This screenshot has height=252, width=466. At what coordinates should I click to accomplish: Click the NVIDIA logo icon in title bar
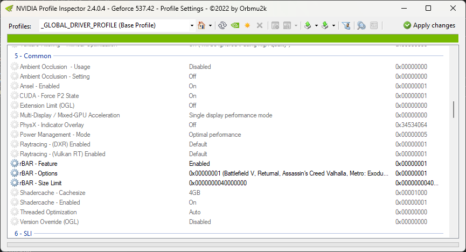pyautogui.click(x=9, y=8)
